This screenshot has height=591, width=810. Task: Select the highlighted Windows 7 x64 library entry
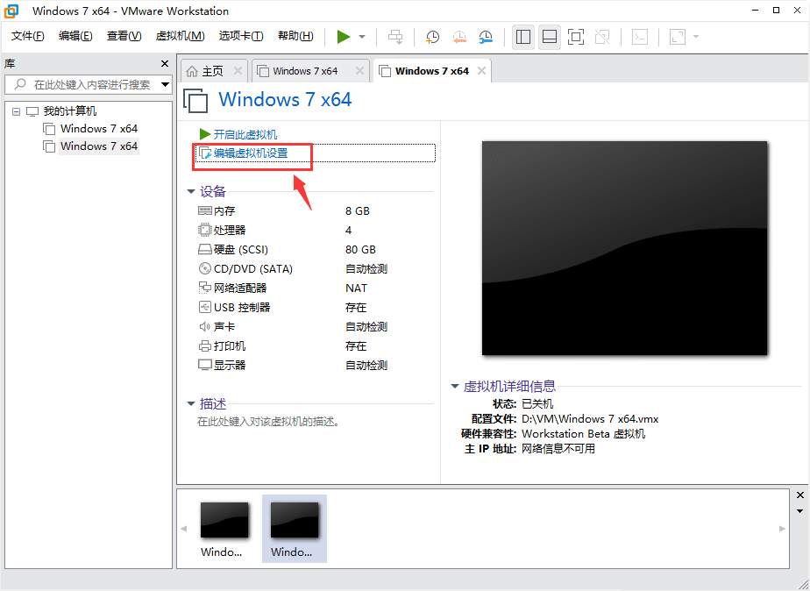[x=99, y=146]
